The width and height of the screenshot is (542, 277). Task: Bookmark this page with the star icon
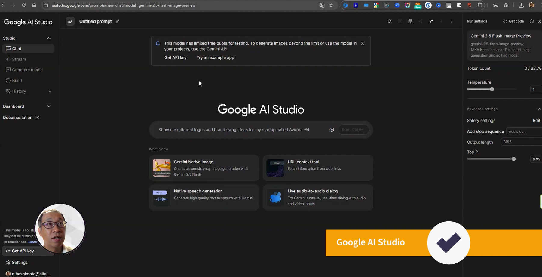[331, 5]
